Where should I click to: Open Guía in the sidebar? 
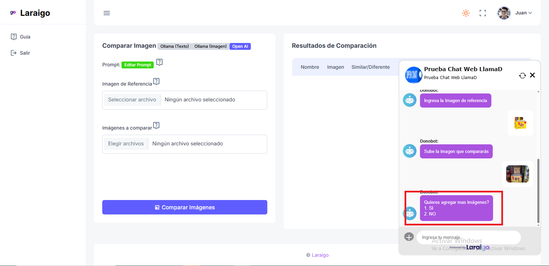[25, 37]
